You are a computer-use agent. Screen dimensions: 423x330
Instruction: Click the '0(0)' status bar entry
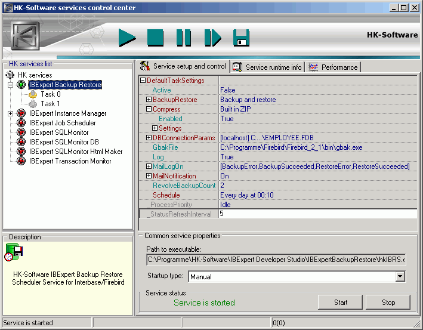(x=279, y=323)
